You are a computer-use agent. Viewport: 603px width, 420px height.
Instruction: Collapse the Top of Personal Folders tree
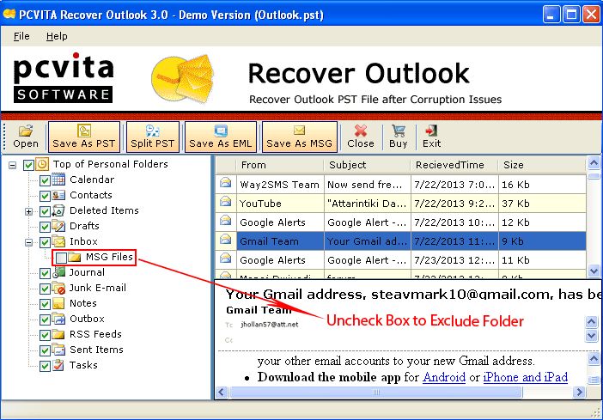[x=13, y=166]
